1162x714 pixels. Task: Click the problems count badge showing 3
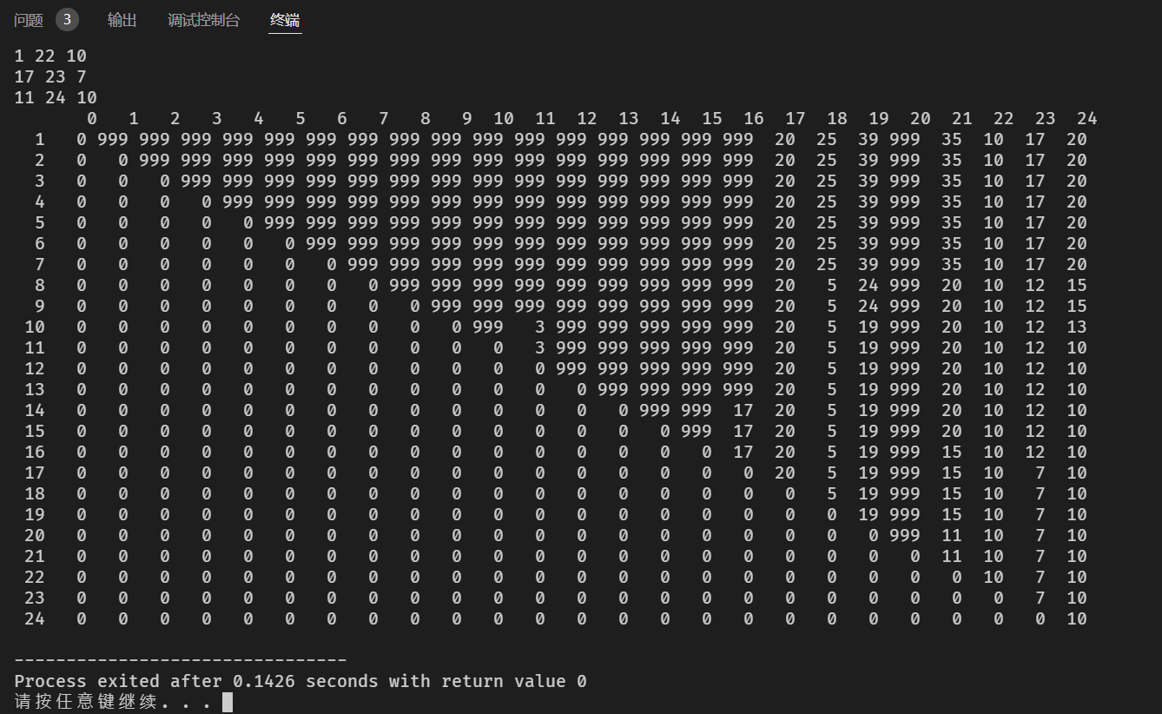coord(67,20)
